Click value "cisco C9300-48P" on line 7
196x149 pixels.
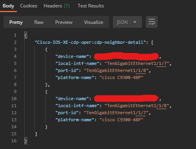point(122,77)
